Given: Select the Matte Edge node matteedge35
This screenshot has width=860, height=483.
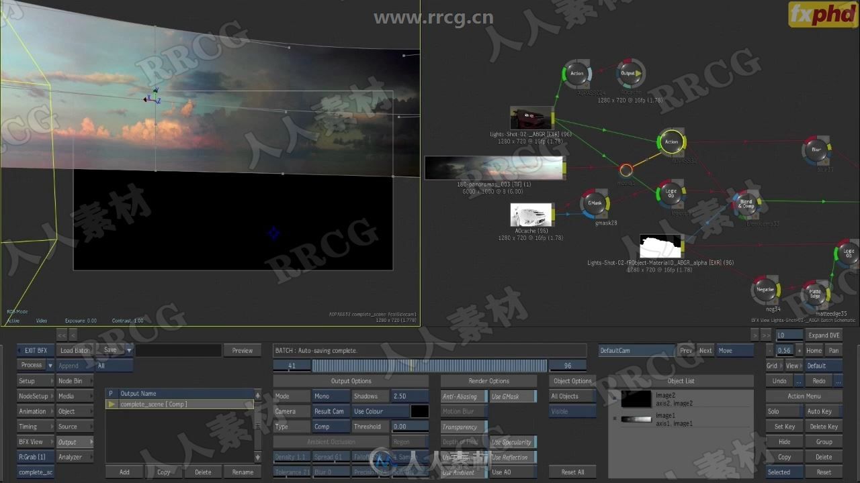Looking at the screenshot, I should [x=815, y=294].
